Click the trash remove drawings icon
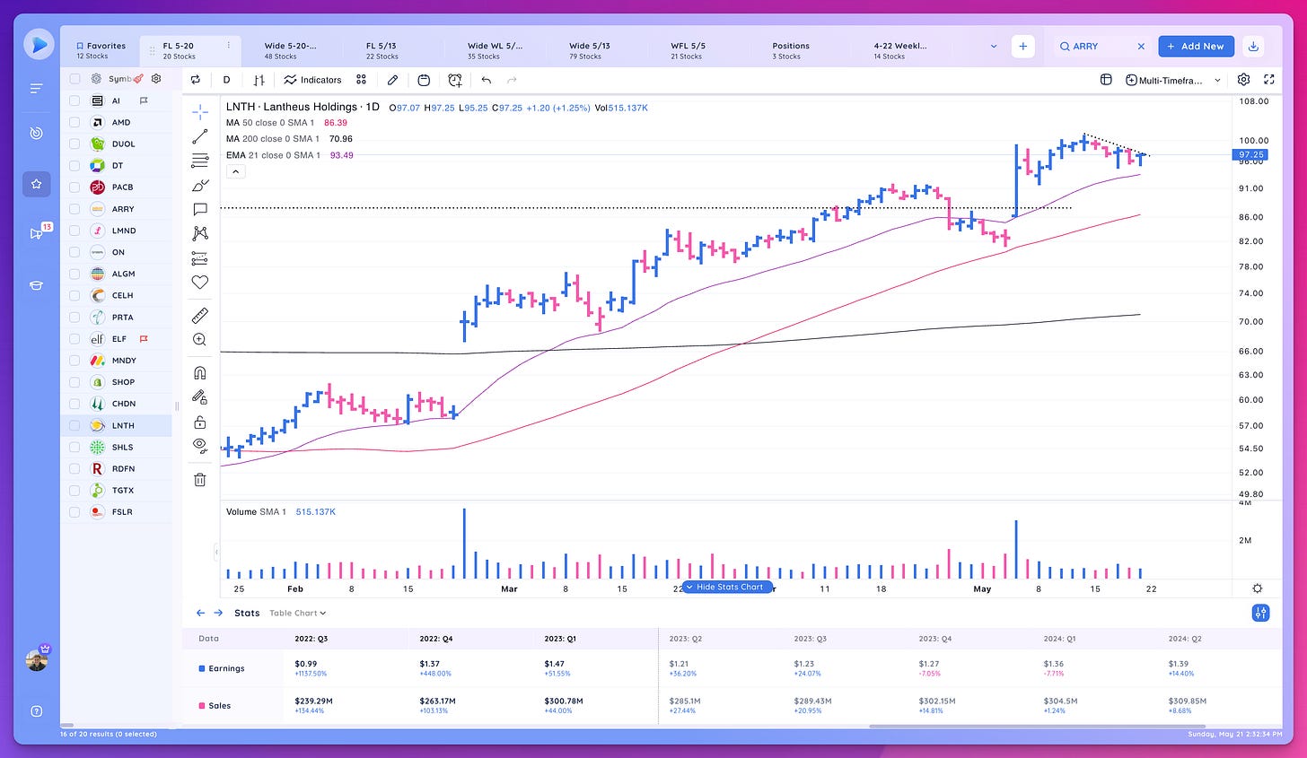 click(x=200, y=479)
